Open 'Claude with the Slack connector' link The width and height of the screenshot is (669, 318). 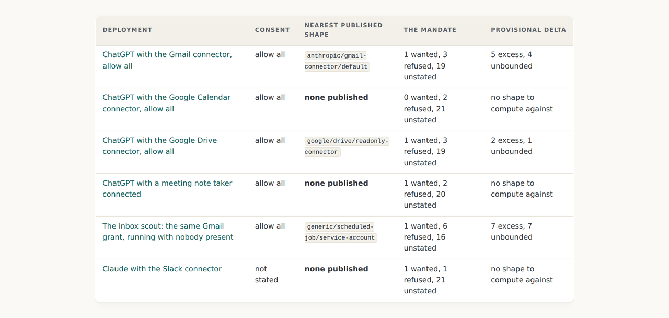point(162,269)
